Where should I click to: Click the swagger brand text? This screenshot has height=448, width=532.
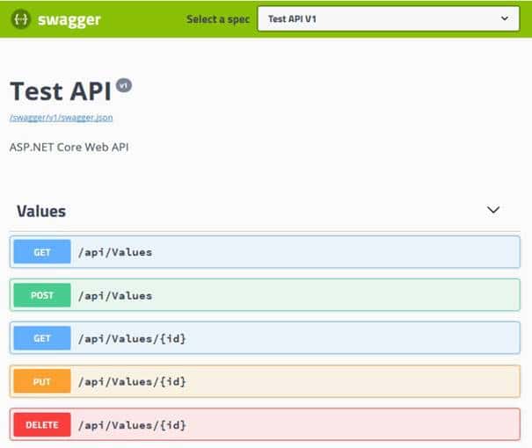(x=69, y=20)
